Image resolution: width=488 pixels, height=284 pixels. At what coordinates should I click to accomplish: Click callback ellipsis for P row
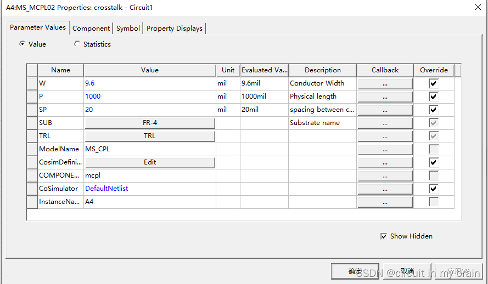pyautogui.click(x=385, y=96)
